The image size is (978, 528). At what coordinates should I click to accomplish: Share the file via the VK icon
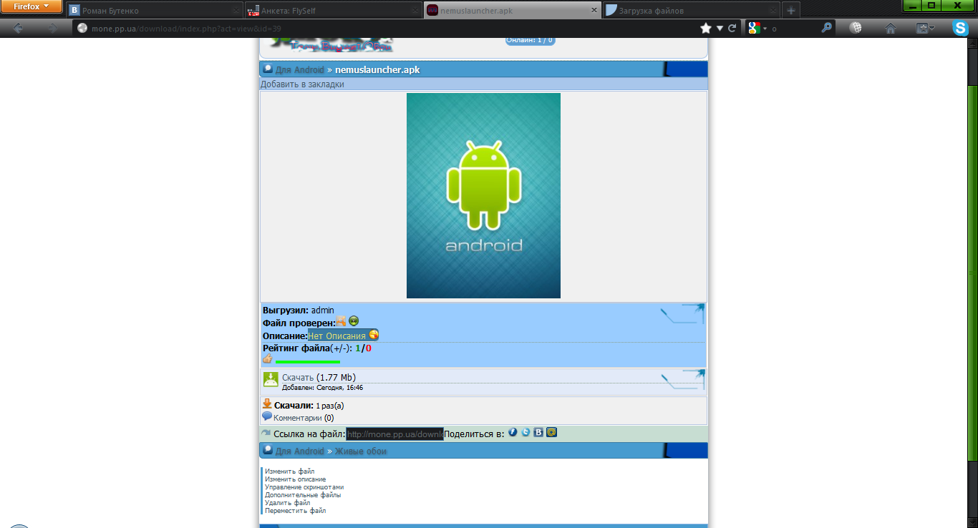click(x=538, y=433)
